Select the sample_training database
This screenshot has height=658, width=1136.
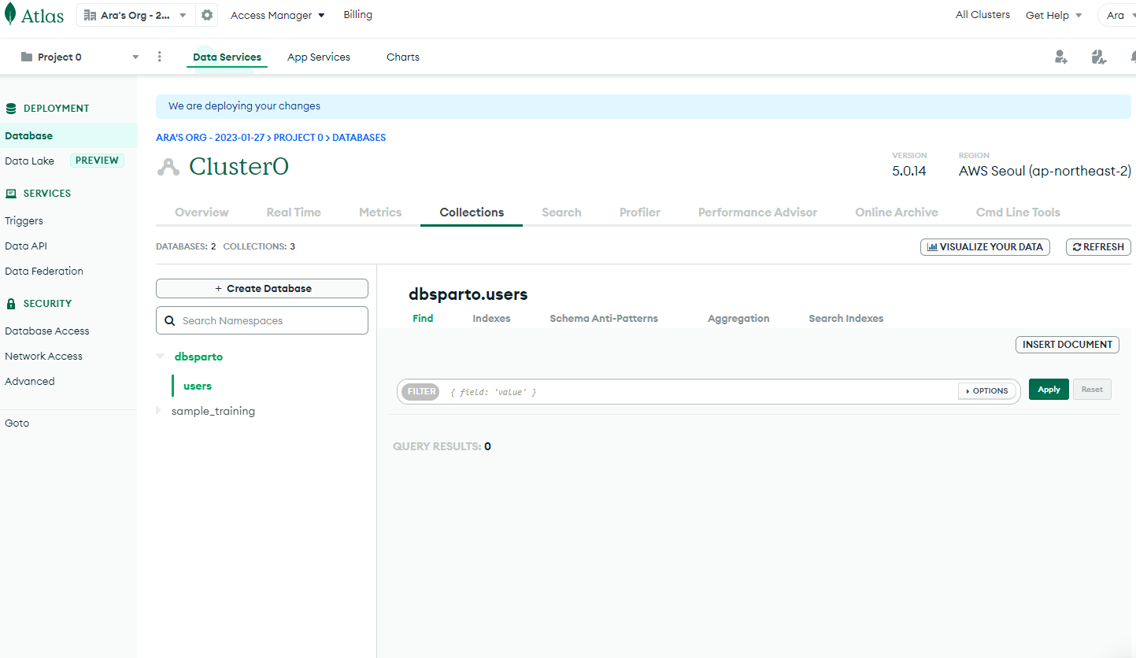point(213,412)
